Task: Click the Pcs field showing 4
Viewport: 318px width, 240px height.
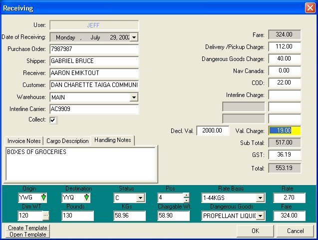Action: coord(171,197)
